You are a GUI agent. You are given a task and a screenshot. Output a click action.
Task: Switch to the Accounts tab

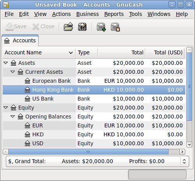[x=20, y=40]
